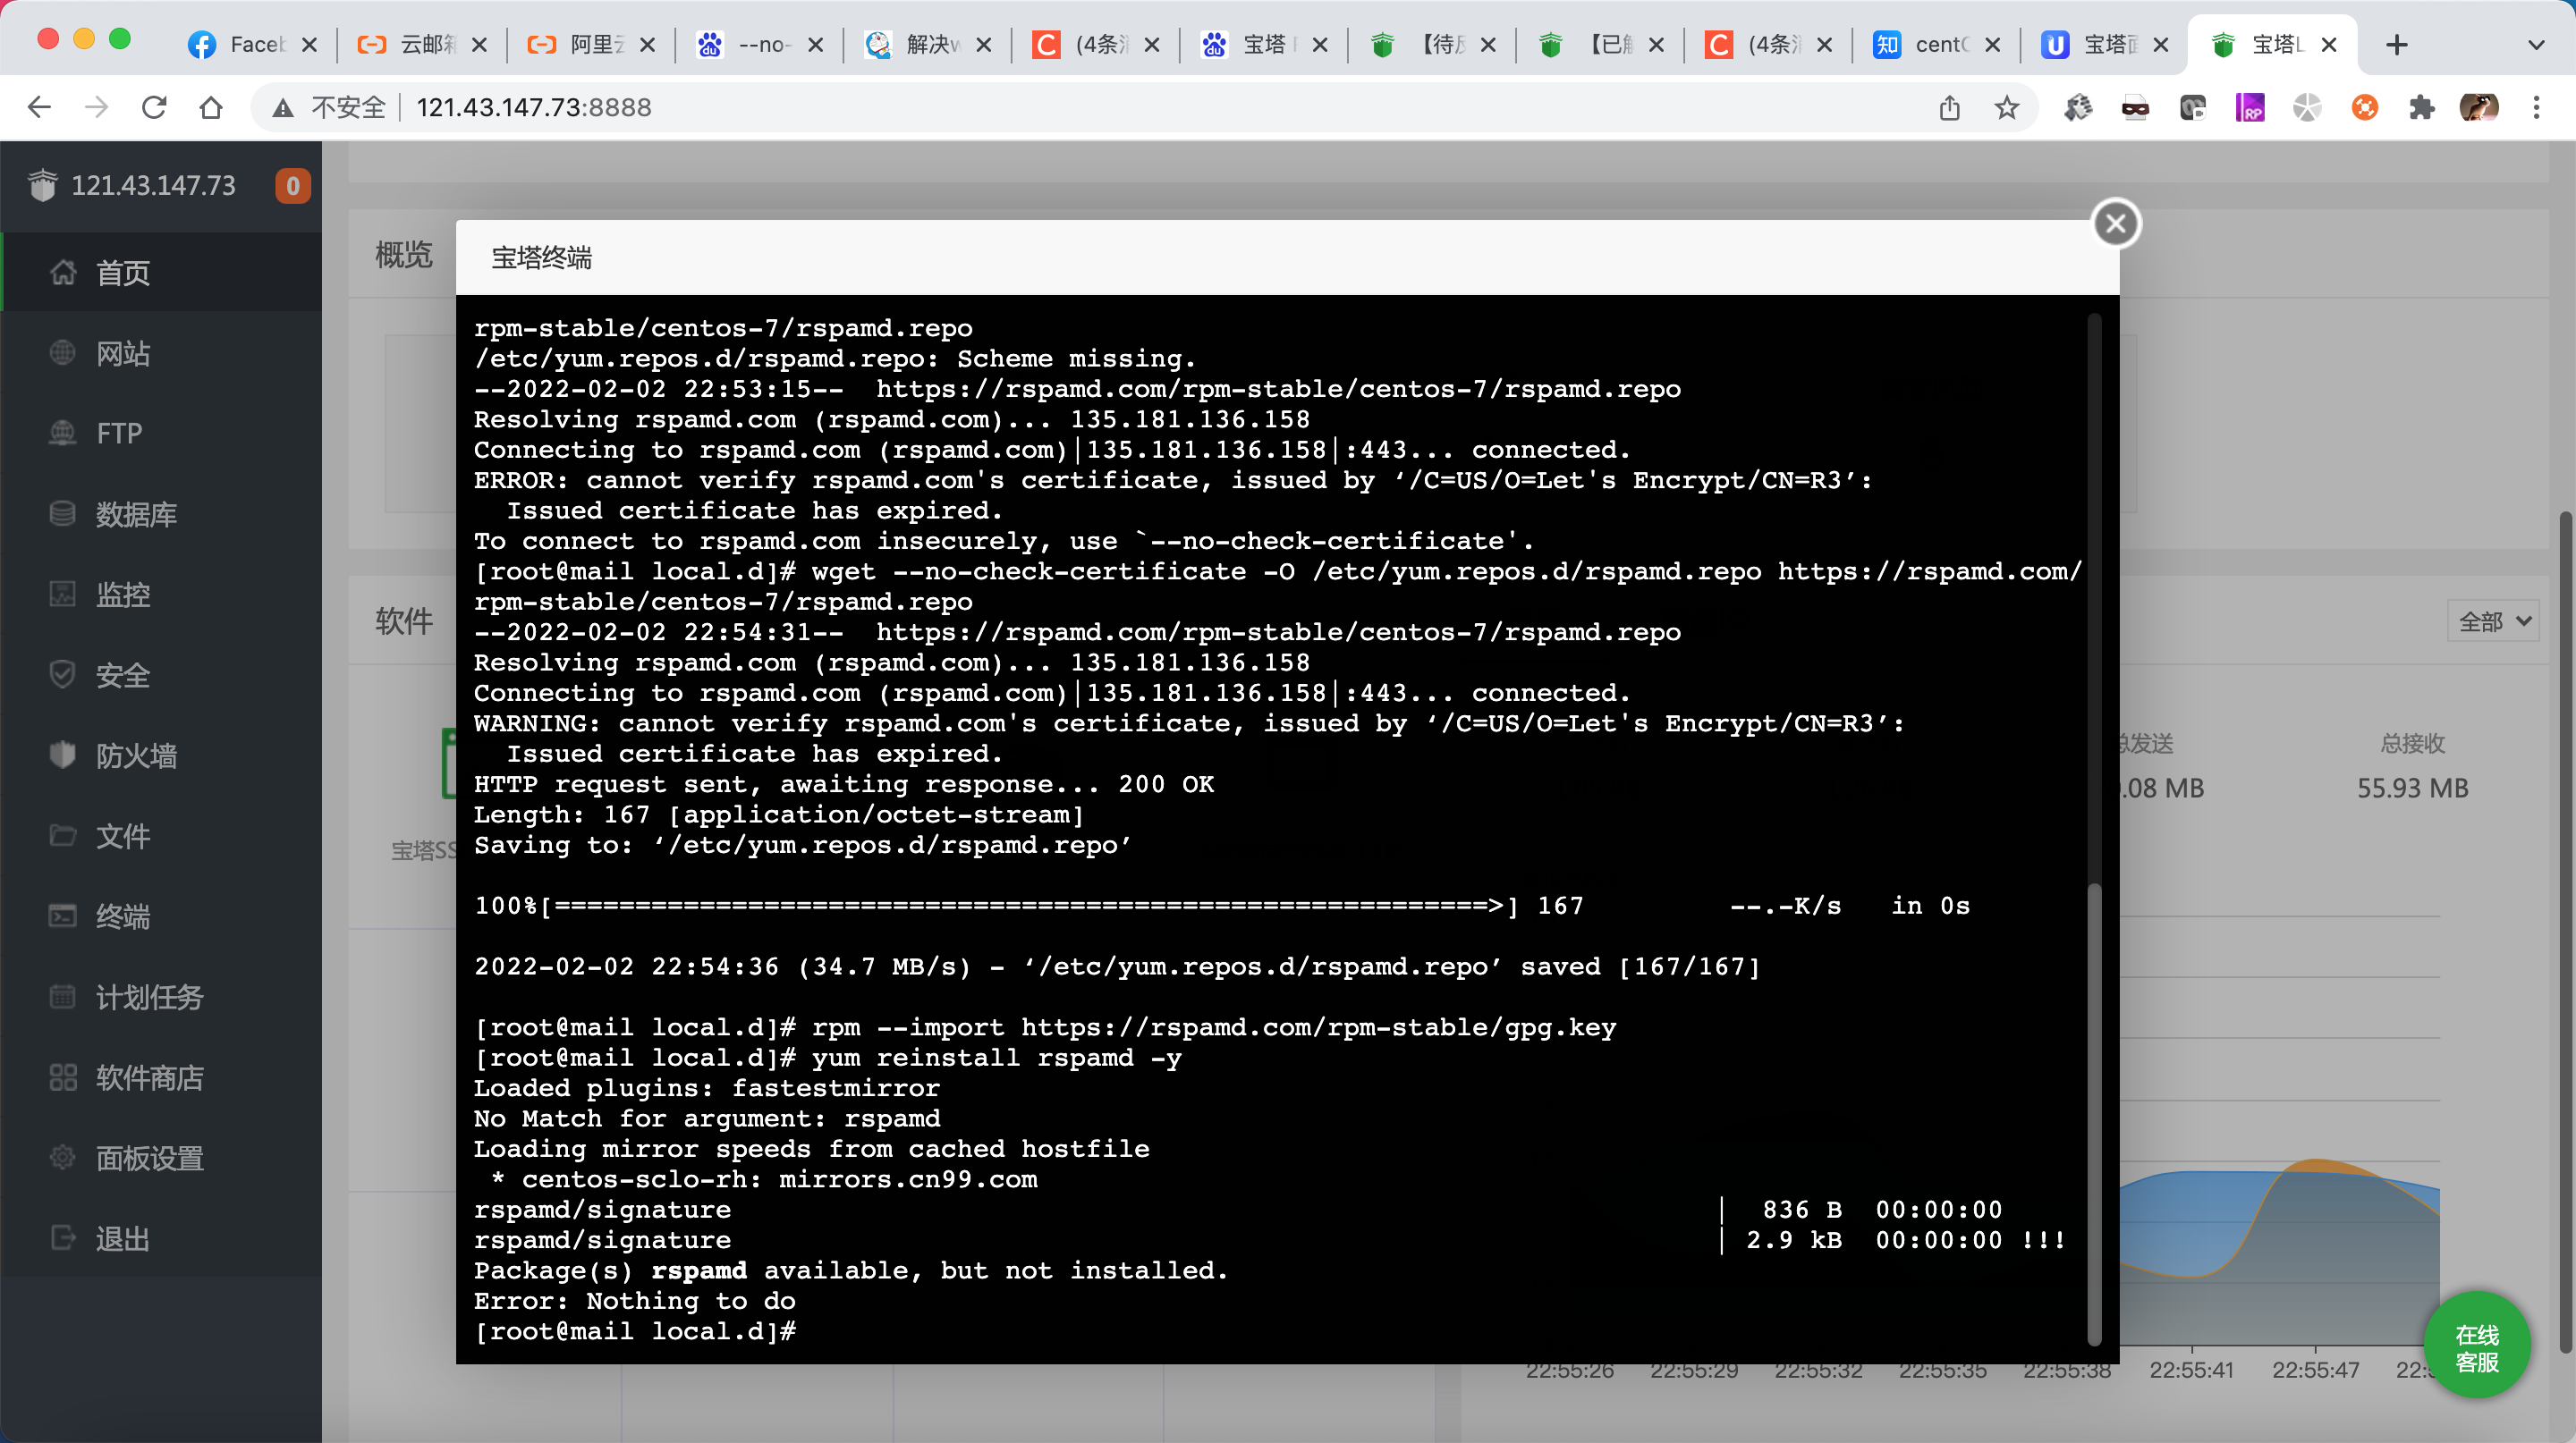Expand the tab search chevron
This screenshot has height=1443, width=2576.
(2536, 44)
